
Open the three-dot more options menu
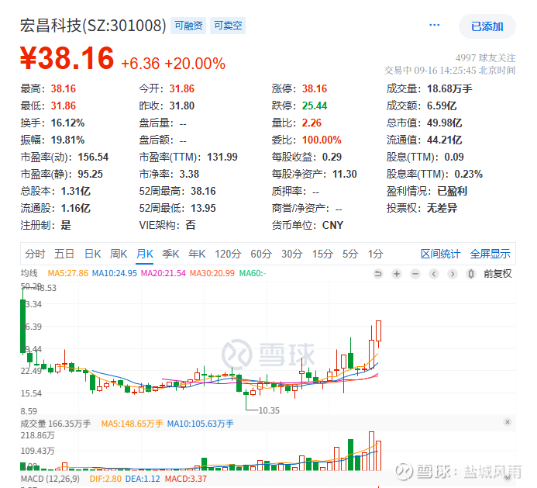(434, 25)
